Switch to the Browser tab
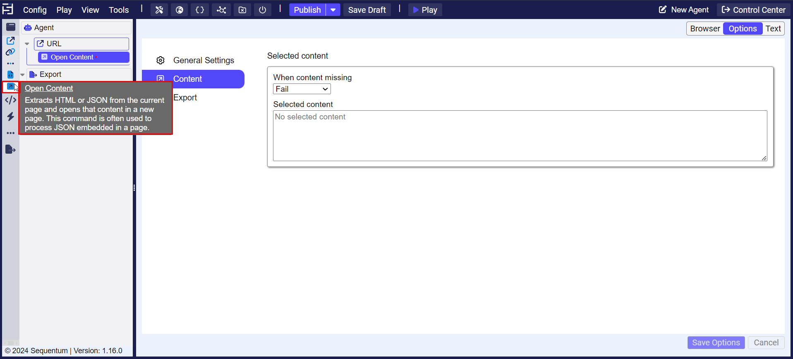The image size is (793, 359). pyautogui.click(x=705, y=29)
